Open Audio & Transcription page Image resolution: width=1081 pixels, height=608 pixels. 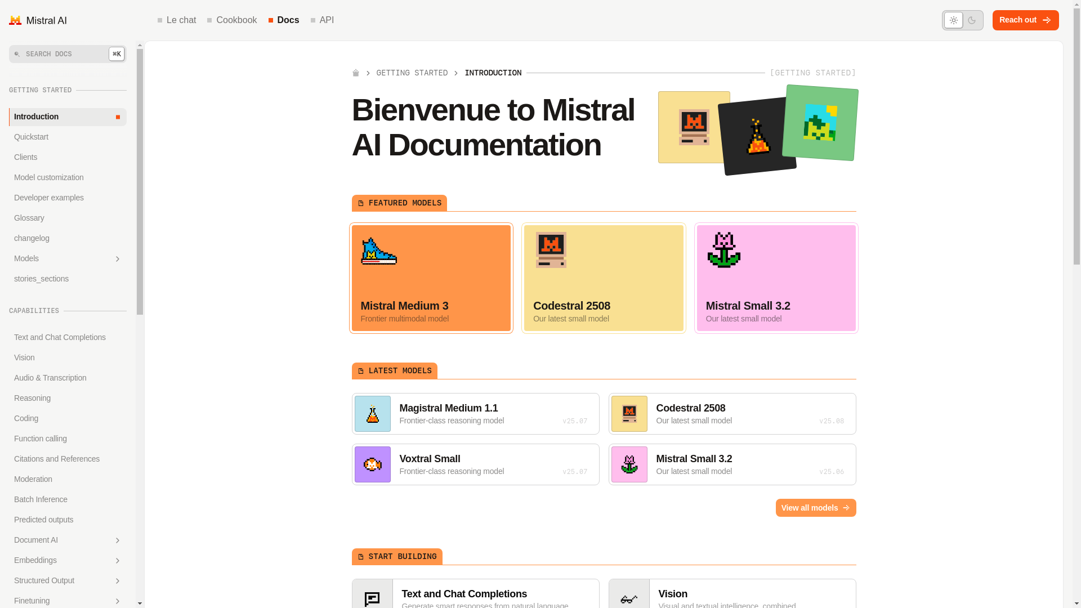pos(68,378)
